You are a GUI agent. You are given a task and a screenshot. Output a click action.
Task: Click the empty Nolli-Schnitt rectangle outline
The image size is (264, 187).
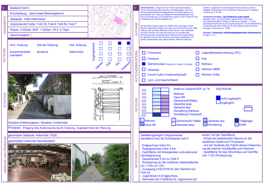tap(248, 109)
